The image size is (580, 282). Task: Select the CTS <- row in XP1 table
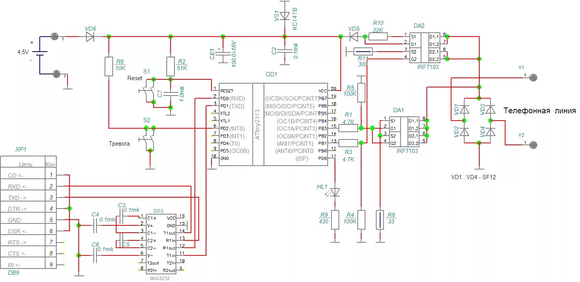click(x=28, y=253)
